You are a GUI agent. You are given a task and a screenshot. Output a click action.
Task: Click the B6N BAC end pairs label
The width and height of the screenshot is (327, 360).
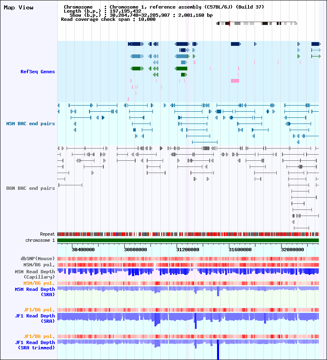(x=31, y=188)
